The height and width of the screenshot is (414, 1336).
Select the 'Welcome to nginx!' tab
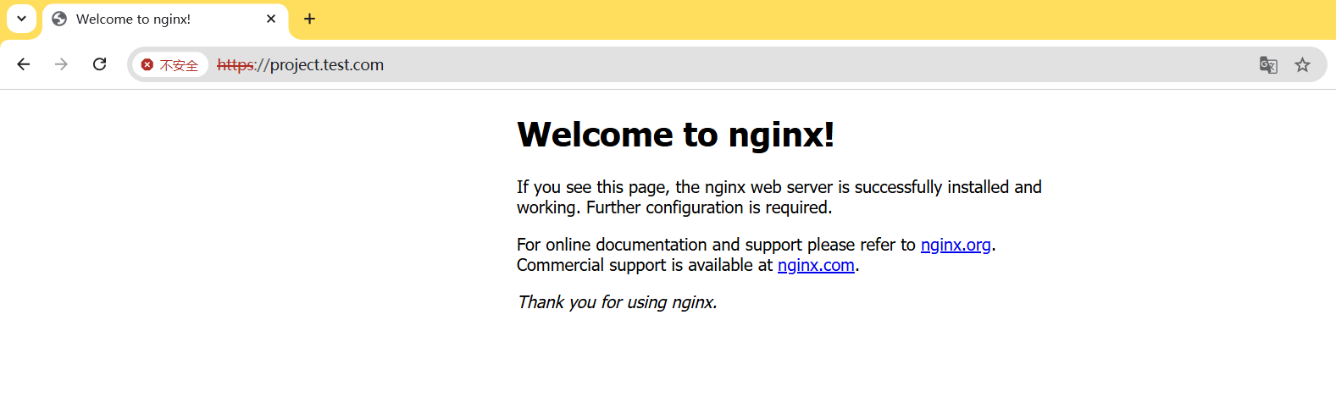click(x=165, y=19)
